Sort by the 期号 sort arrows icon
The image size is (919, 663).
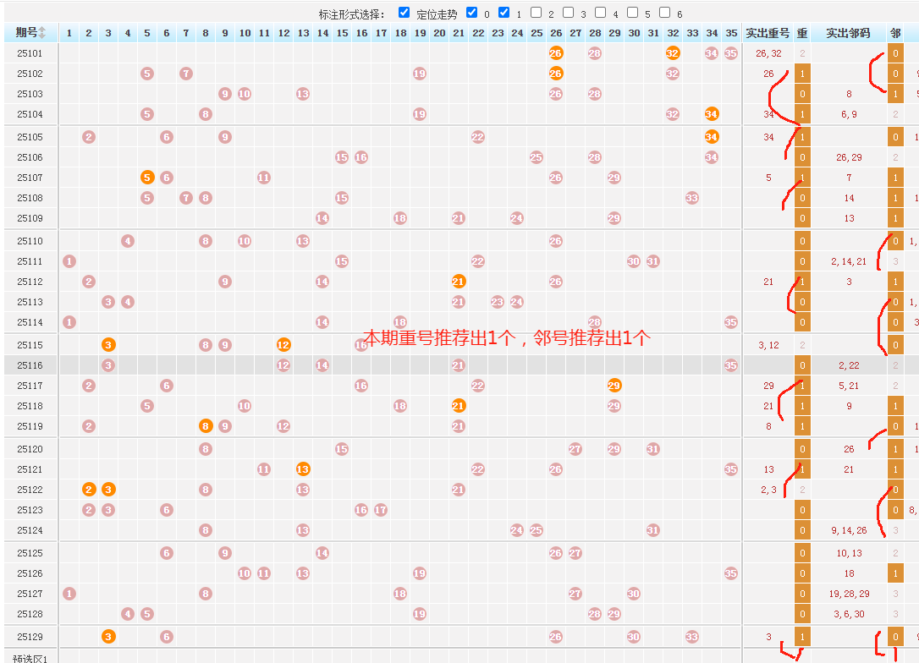42,33
